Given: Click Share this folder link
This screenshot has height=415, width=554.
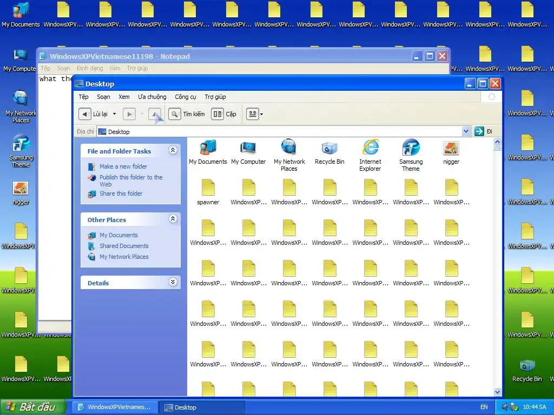Looking at the screenshot, I should tap(121, 193).
